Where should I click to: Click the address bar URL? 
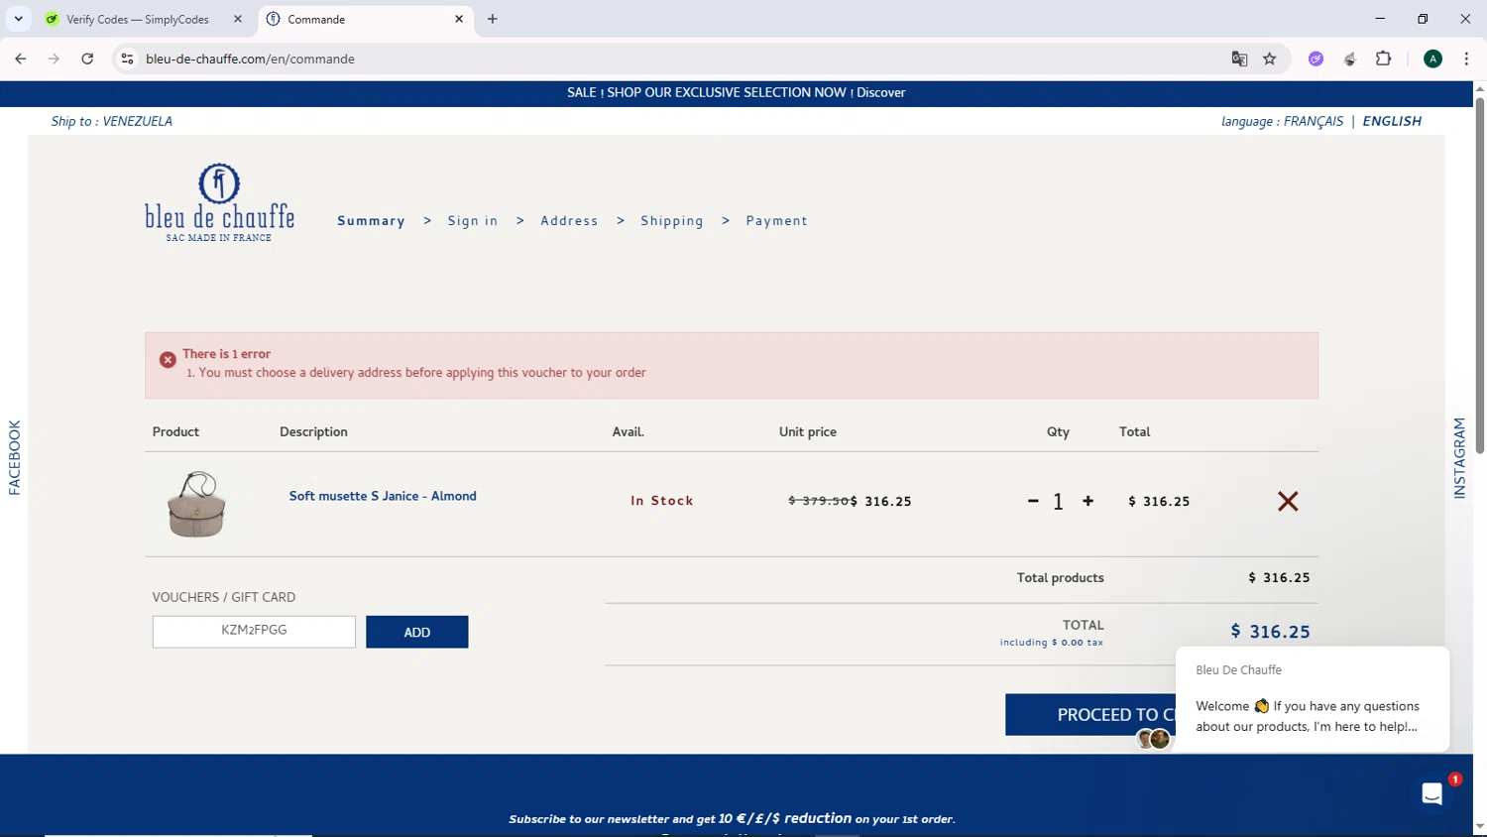[250, 59]
